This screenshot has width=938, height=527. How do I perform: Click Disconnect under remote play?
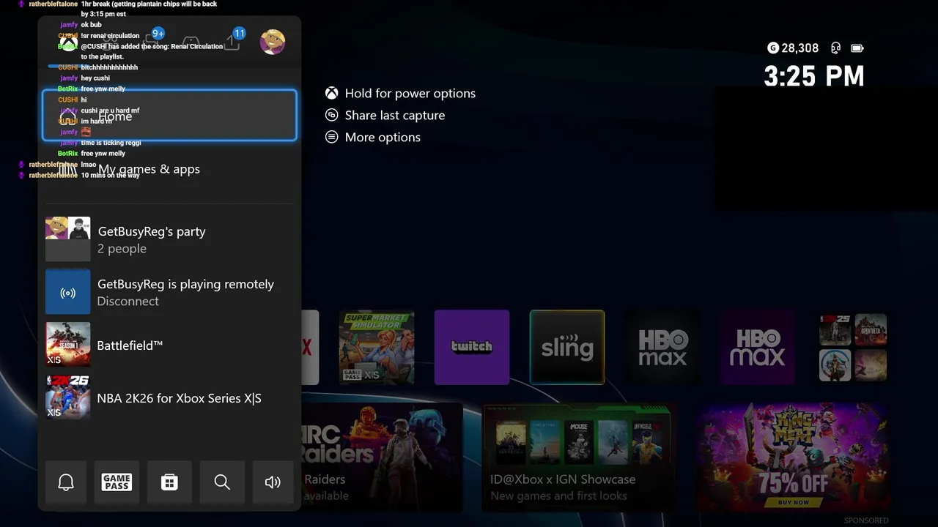click(128, 302)
